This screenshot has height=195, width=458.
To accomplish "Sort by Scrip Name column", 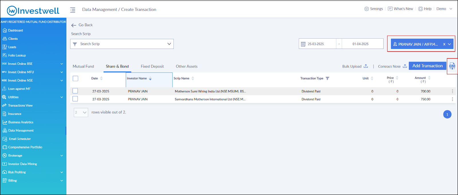I will click(193, 78).
